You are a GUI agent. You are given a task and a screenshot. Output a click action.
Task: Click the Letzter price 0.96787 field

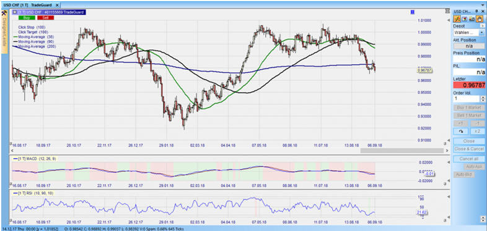[x=469, y=85]
